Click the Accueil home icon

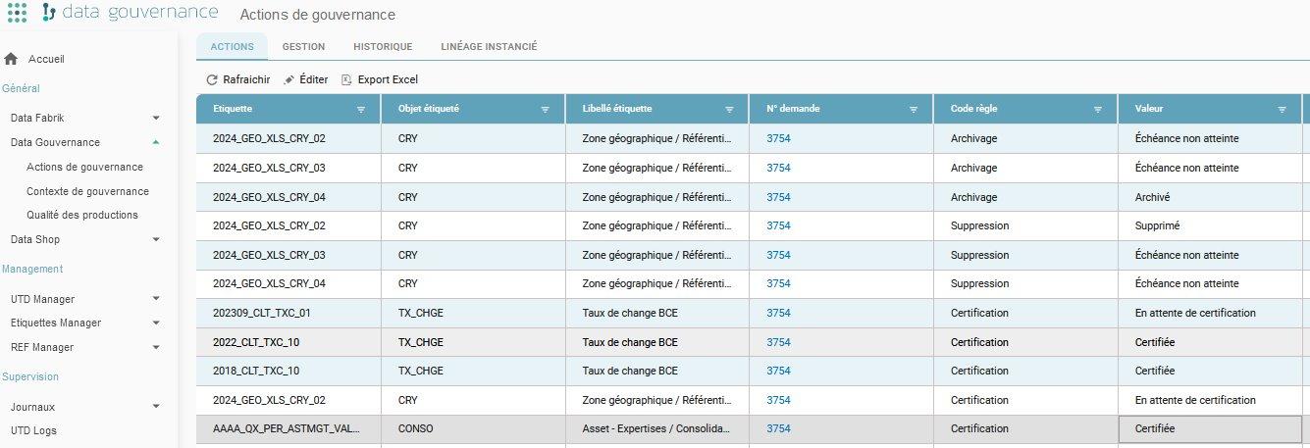tap(12, 59)
